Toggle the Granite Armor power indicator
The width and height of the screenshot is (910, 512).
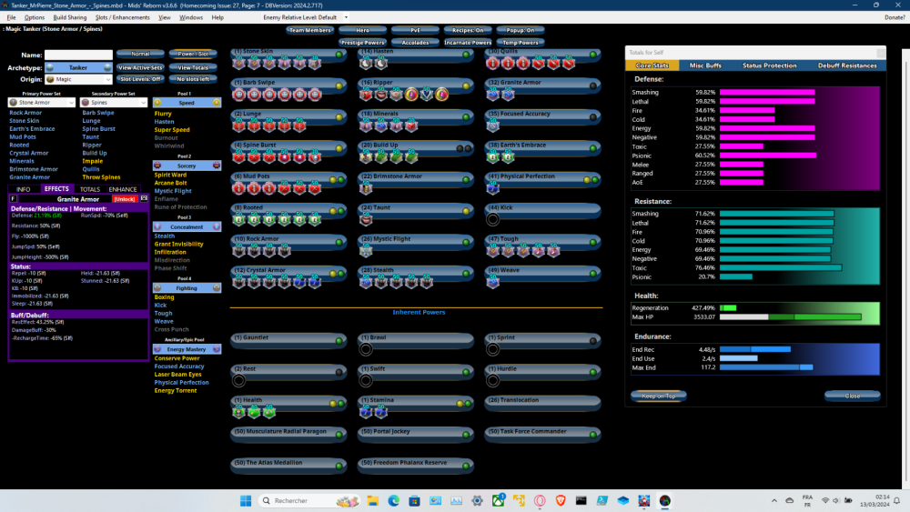pyautogui.click(x=593, y=84)
